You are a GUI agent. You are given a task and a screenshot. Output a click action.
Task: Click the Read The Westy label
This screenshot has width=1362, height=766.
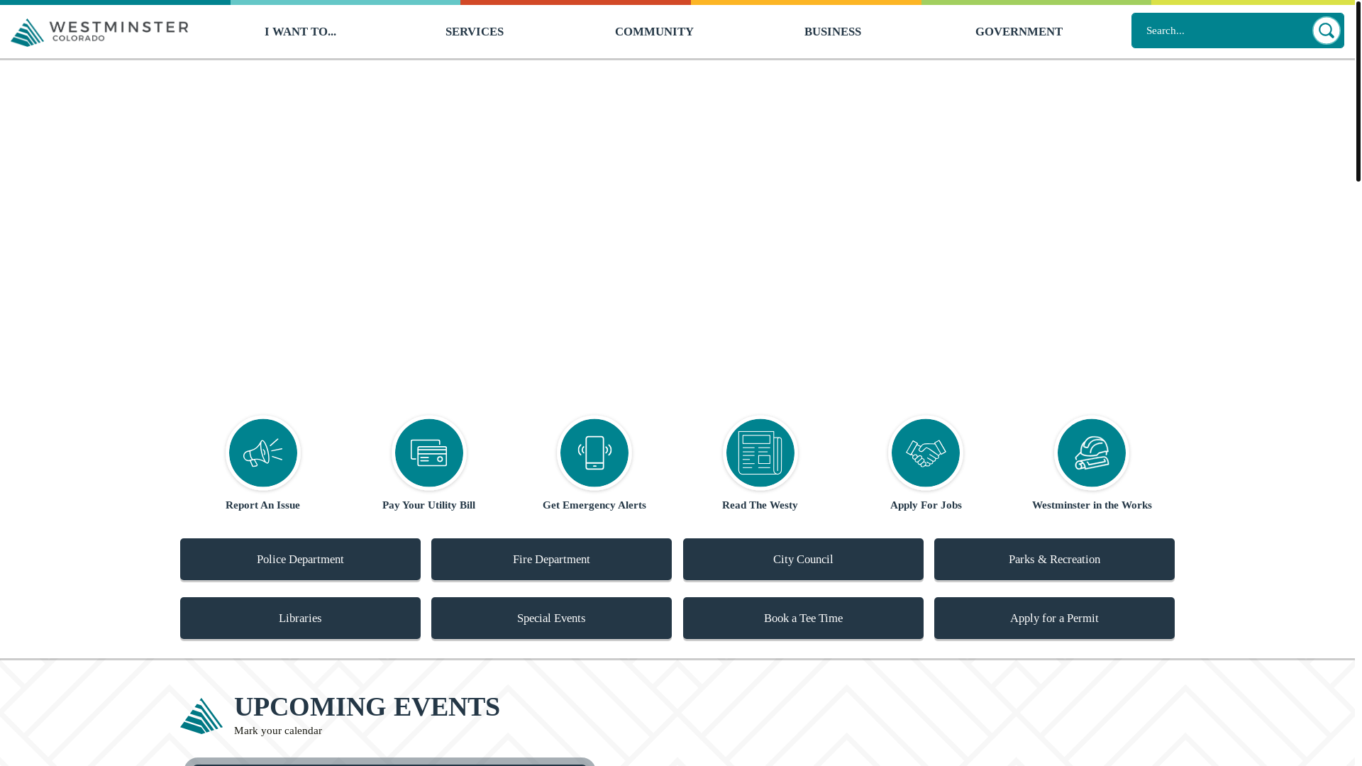(x=760, y=505)
